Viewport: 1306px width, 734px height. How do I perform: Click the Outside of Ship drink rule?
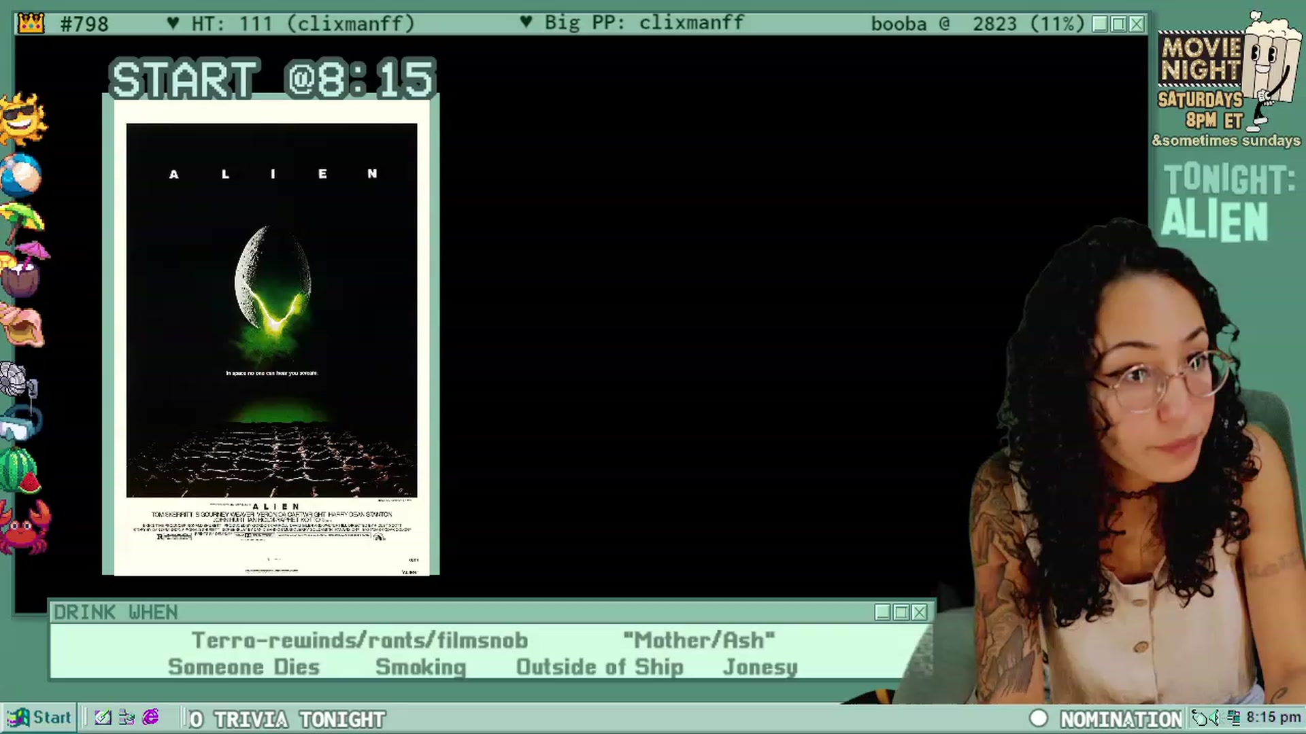599,667
